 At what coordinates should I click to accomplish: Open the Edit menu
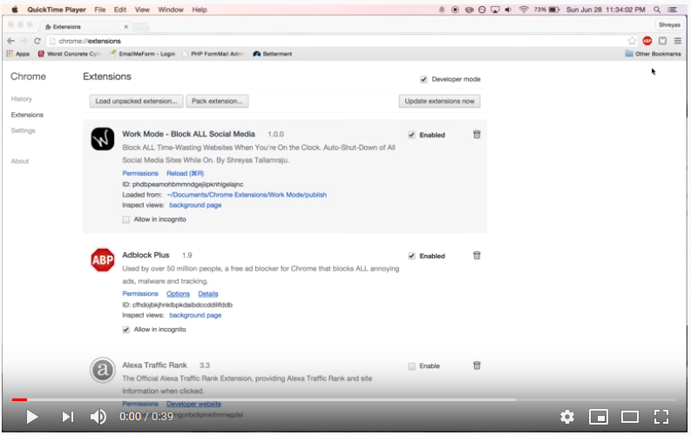pos(120,10)
